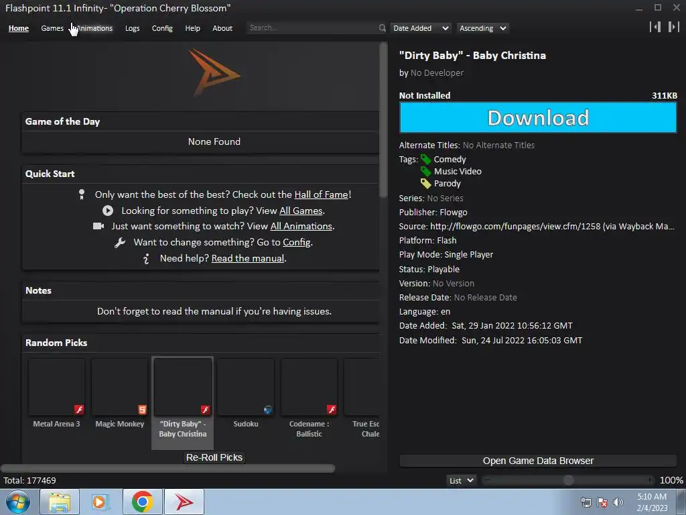
Task: Open the List layout dropdown
Action: click(x=462, y=480)
